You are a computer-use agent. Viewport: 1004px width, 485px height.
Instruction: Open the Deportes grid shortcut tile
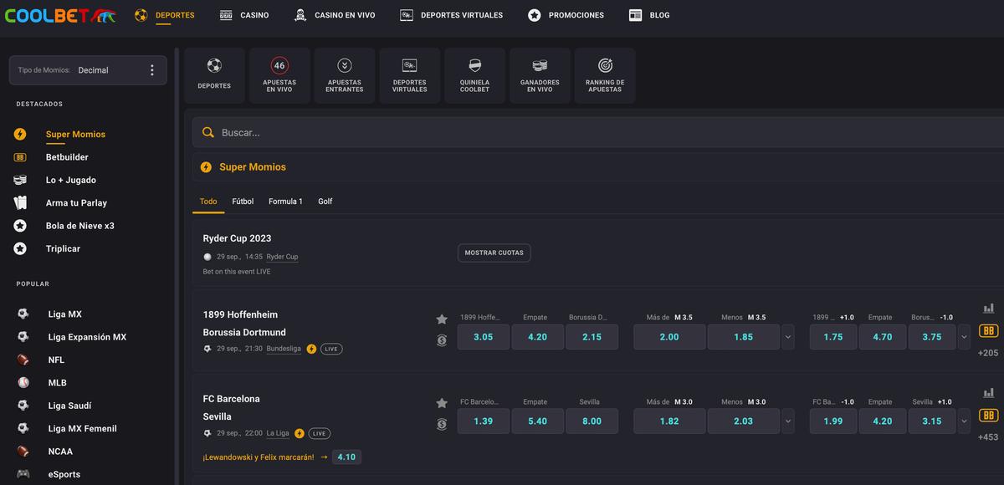point(214,75)
